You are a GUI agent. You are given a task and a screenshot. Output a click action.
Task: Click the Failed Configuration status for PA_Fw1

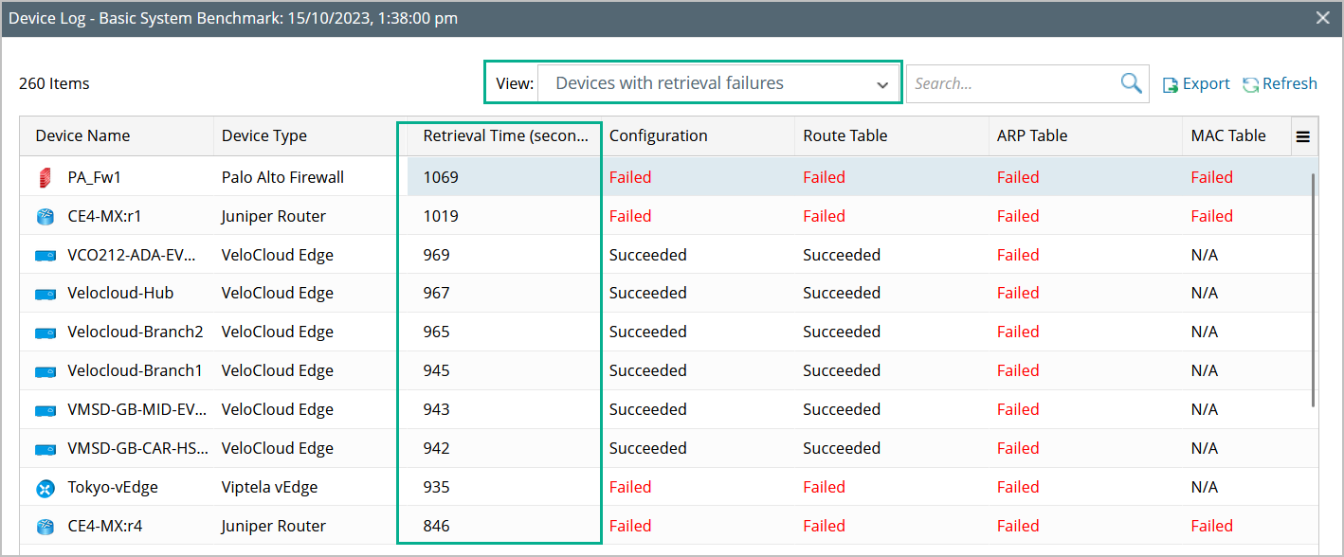[630, 177]
